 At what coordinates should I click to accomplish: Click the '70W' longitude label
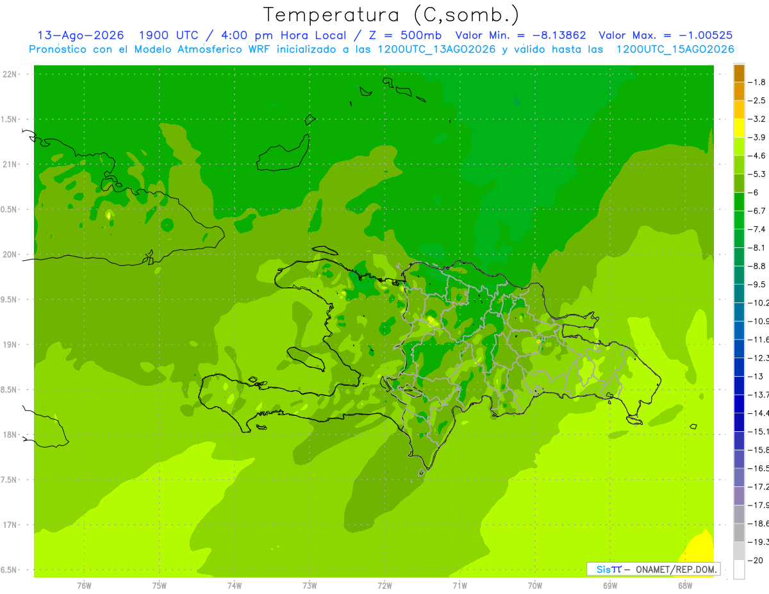(x=535, y=586)
